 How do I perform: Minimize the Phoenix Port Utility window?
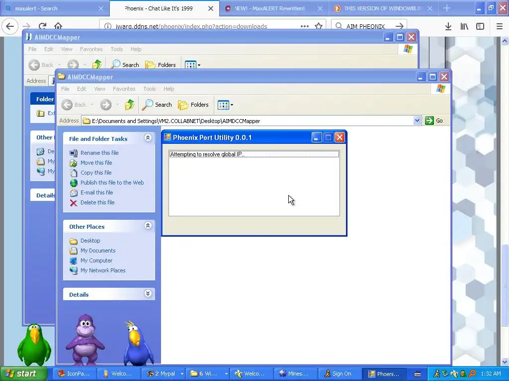coord(317,137)
